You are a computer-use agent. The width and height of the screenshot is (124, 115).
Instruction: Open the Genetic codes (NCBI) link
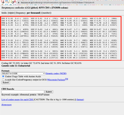56,73
